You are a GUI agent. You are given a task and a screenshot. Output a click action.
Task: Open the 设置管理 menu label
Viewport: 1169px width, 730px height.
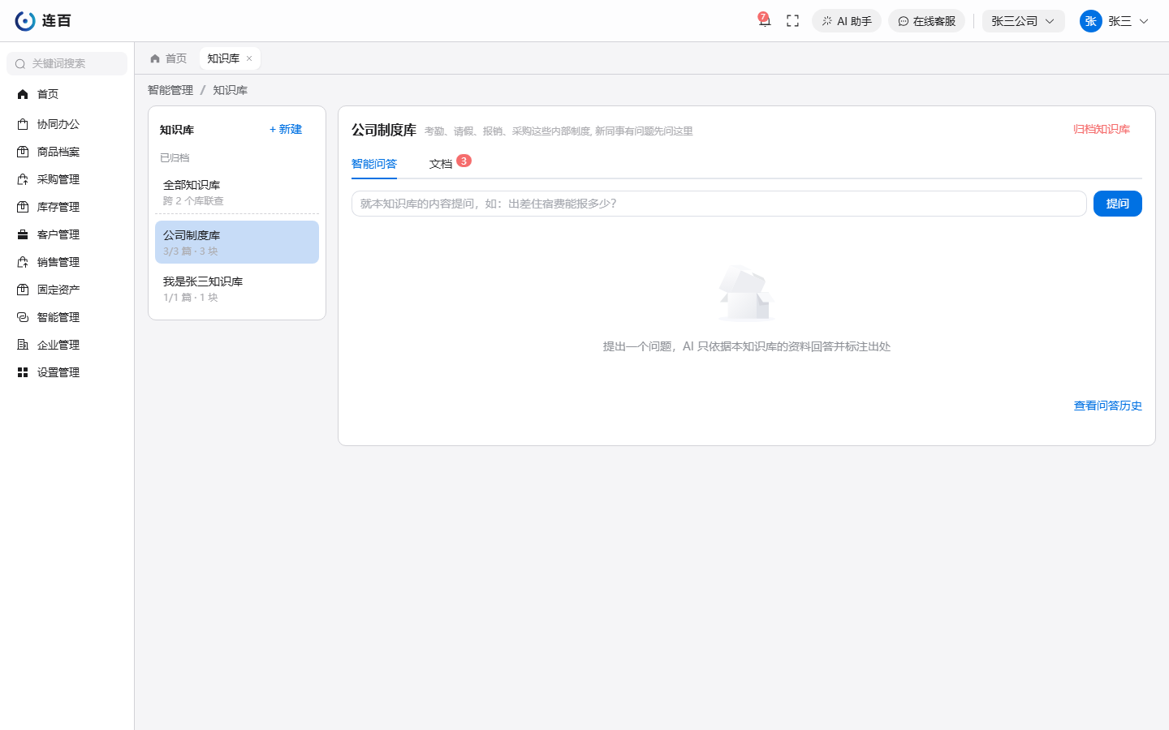[x=58, y=372]
